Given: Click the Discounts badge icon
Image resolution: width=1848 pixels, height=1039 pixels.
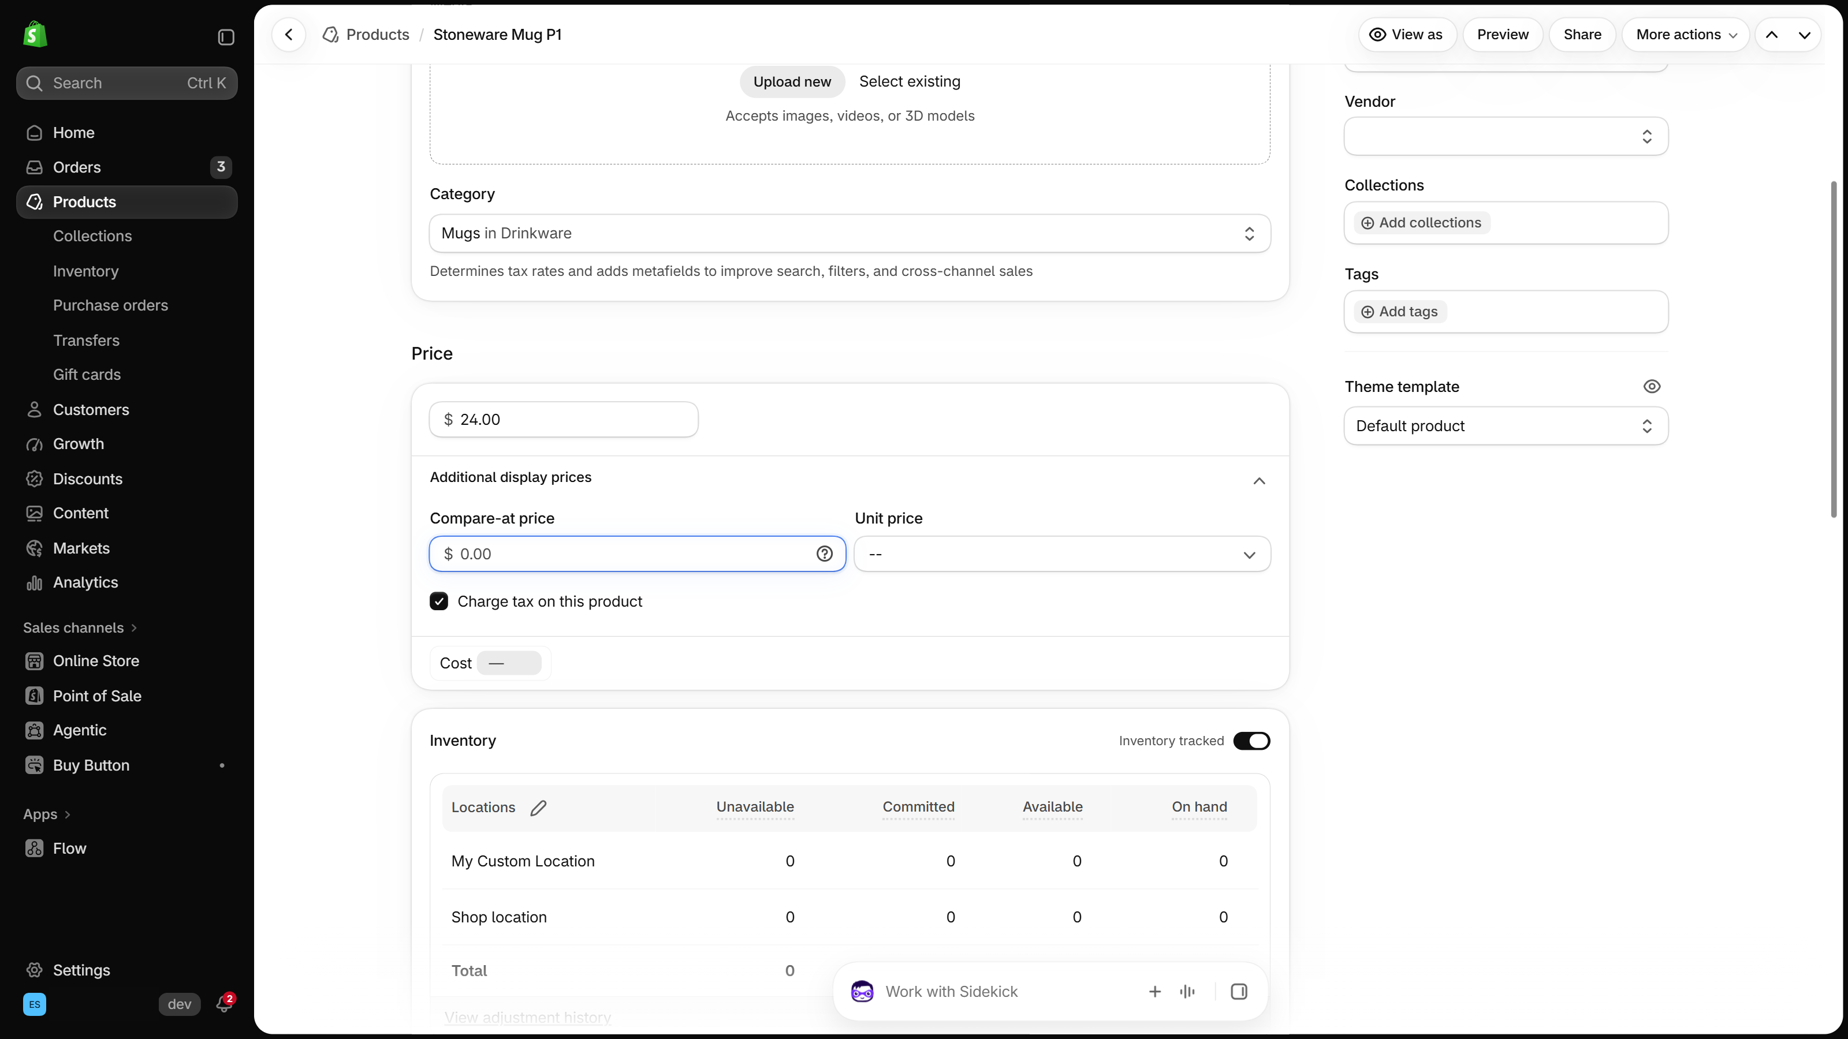Looking at the screenshot, I should click(33, 479).
